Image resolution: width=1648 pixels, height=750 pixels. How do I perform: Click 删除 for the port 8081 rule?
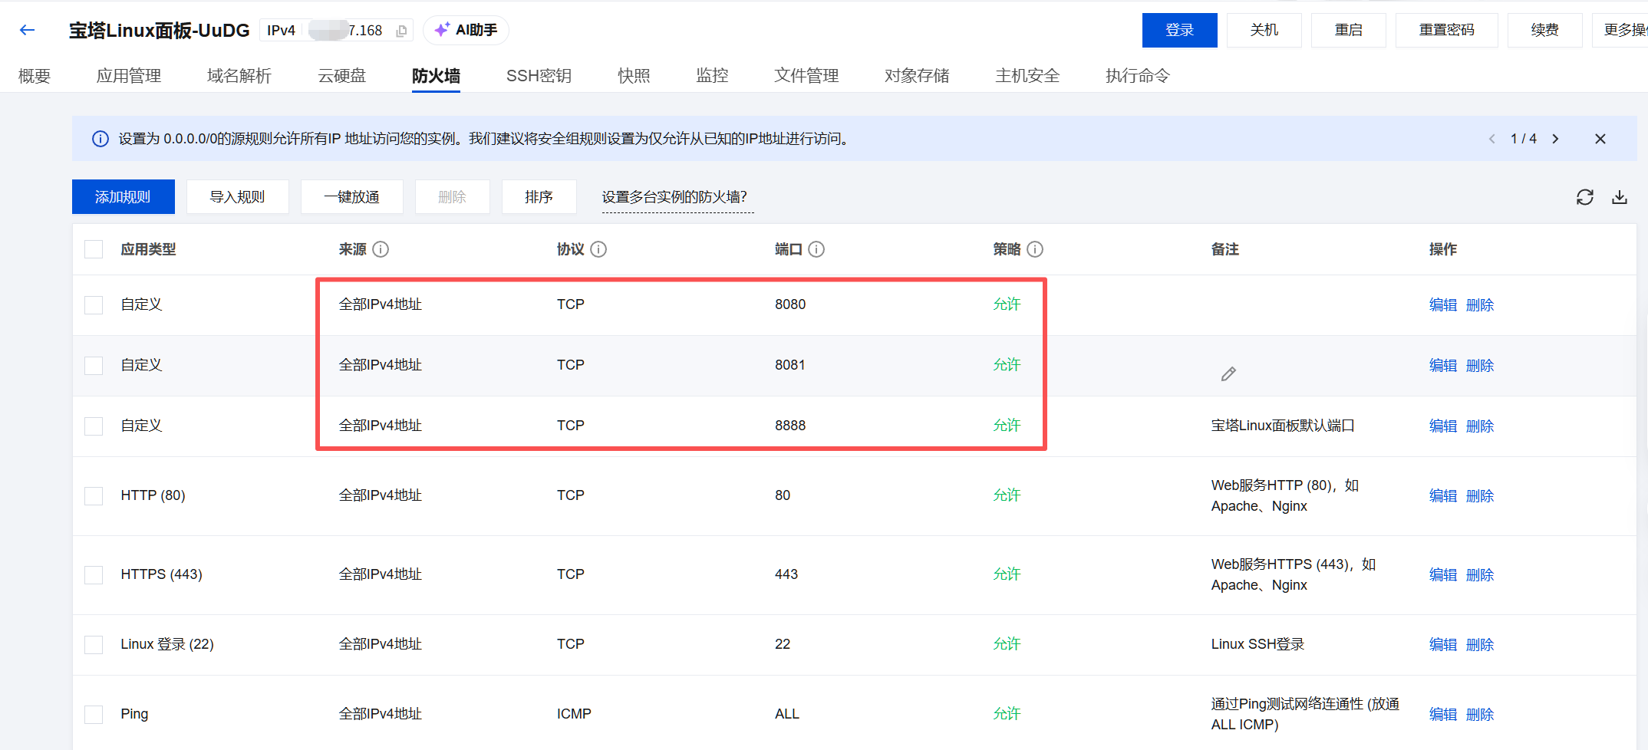pyautogui.click(x=1480, y=366)
